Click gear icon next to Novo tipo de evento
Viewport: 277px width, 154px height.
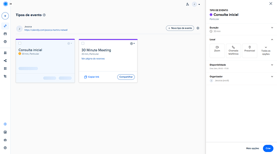point(198,28)
